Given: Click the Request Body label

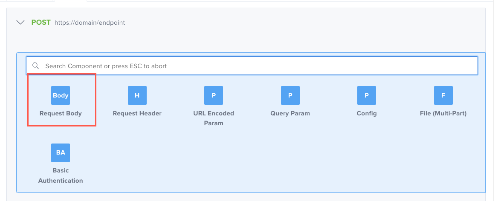Looking at the screenshot, I should [x=61, y=113].
